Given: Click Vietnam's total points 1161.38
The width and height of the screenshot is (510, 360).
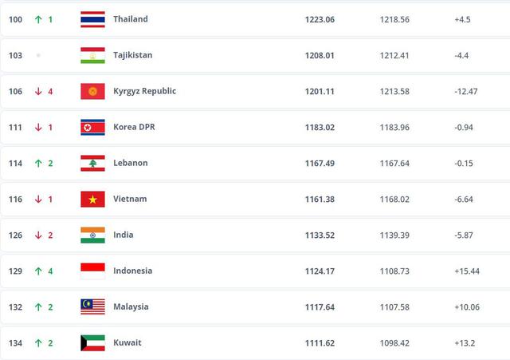Looking at the screenshot, I should coord(320,199).
